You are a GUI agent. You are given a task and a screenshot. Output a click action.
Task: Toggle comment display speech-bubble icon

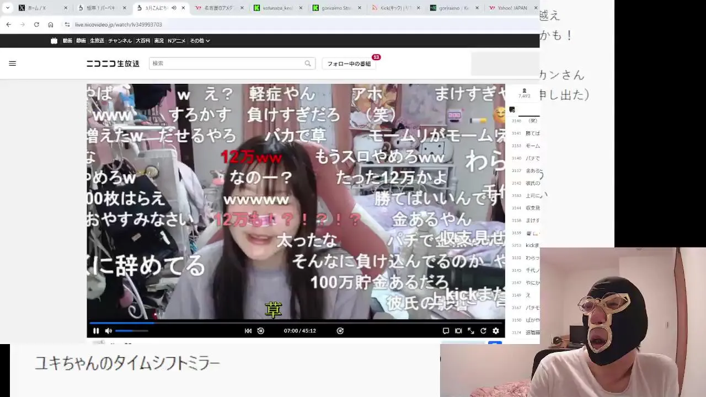click(446, 331)
